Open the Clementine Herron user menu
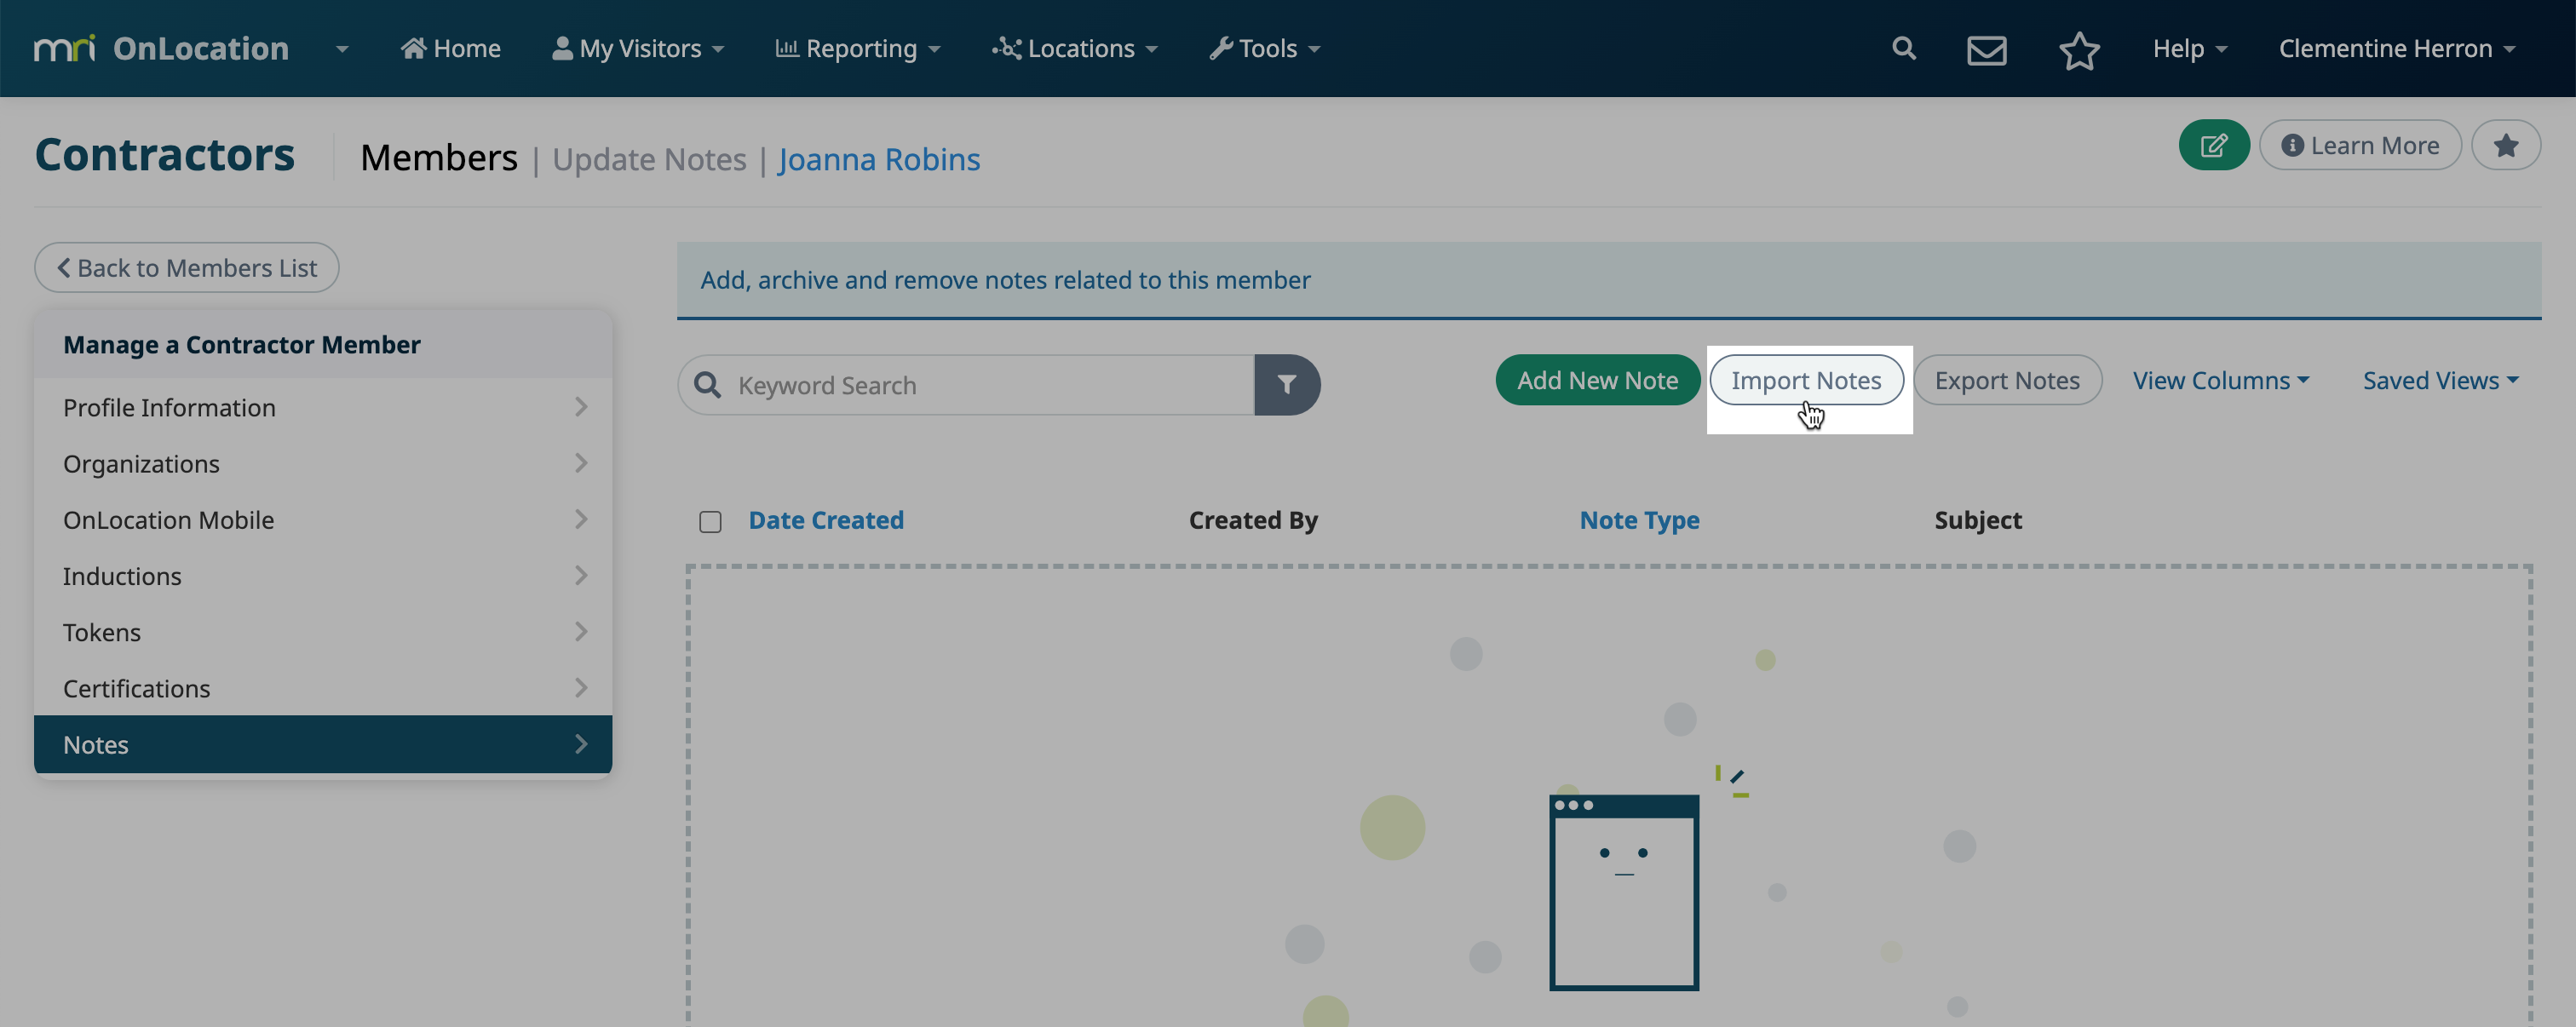The height and width of the screenshot is (1027, 2576). [x=2397, y=48]
